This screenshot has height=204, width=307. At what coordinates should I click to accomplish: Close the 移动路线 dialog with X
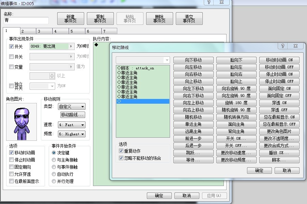coord(295,46)
